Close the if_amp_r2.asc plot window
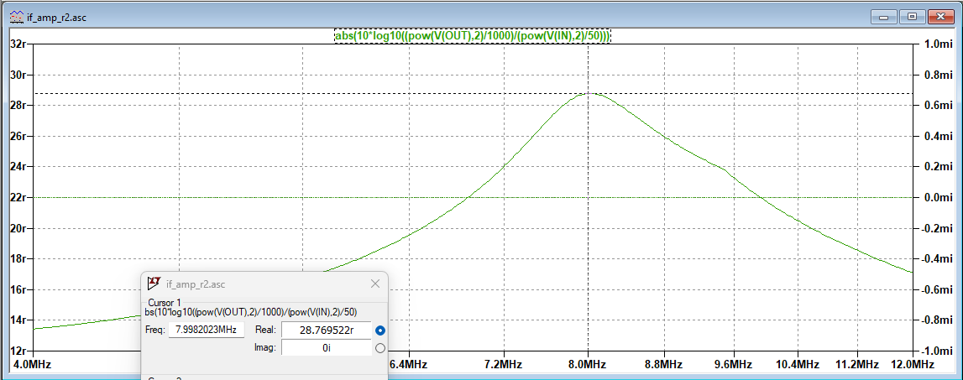Viewport: 963px width, 380px height. tap(939, 17)
